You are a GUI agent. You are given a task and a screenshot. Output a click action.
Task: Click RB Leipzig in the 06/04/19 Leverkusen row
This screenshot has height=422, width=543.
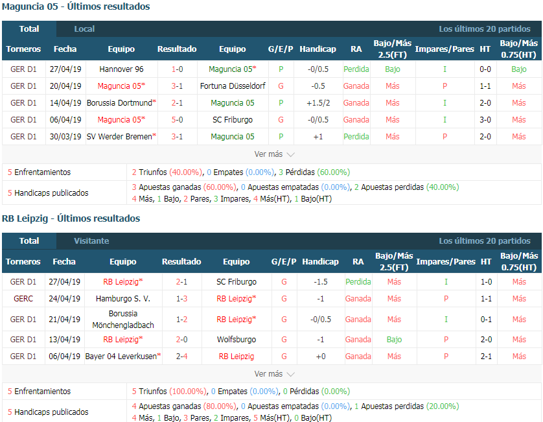(237, 356)
